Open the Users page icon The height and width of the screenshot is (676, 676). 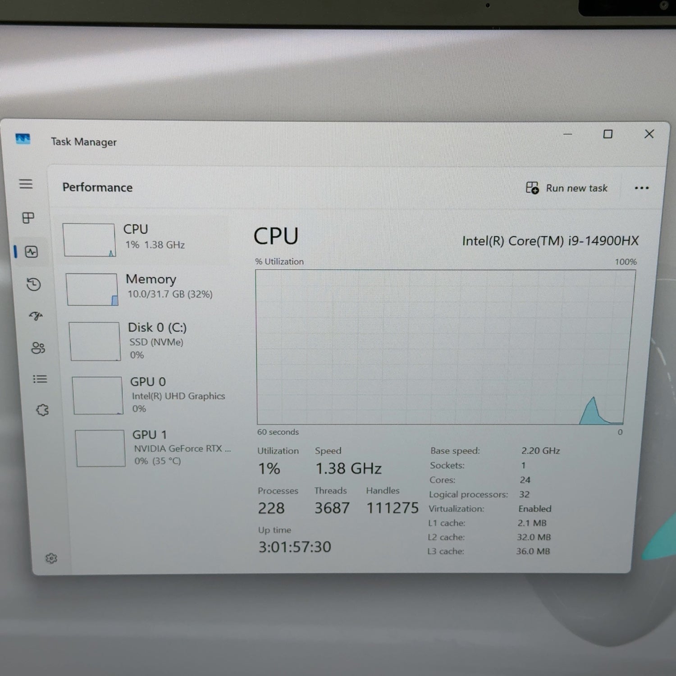tap(38, 347)
